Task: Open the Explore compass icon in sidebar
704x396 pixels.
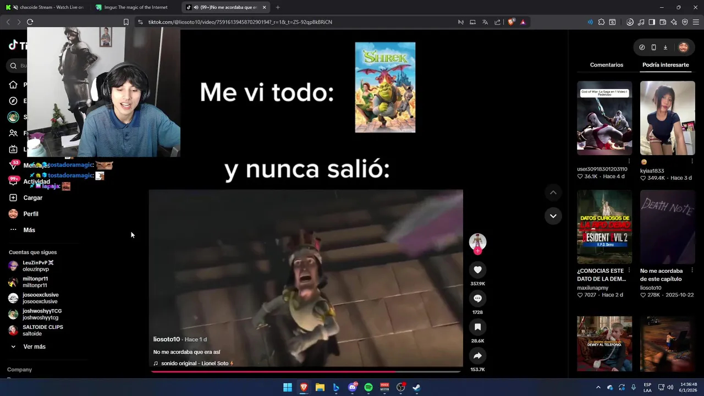Action: click(13, 101)
